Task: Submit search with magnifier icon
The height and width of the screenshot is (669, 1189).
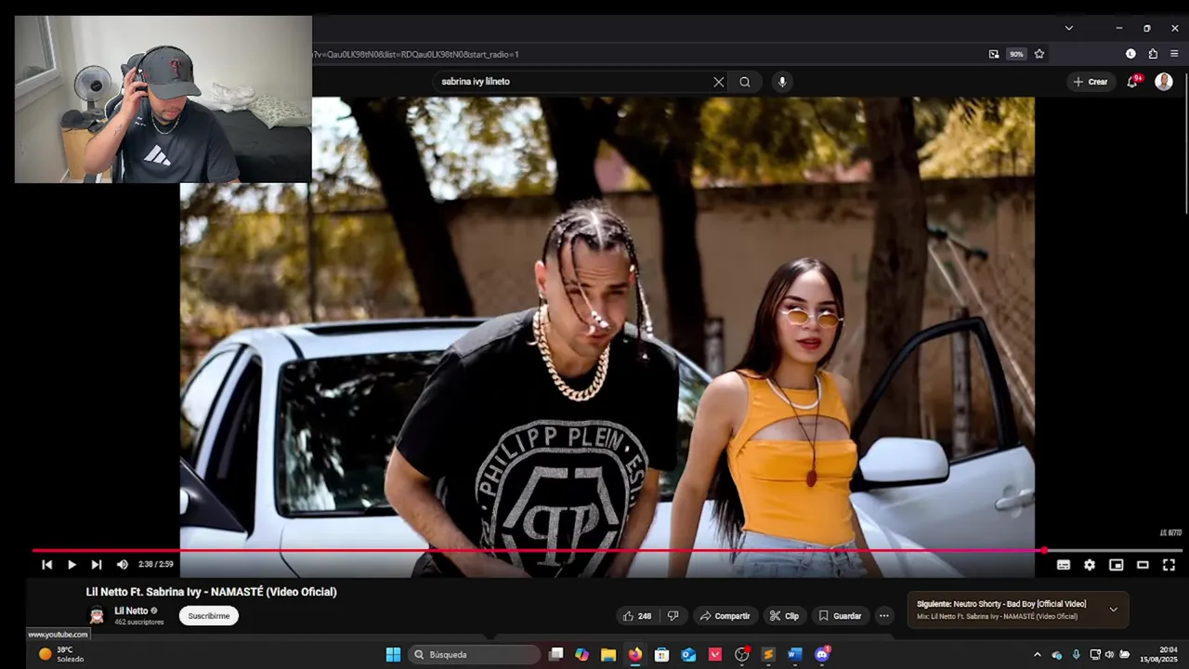Action: [745, 82]
